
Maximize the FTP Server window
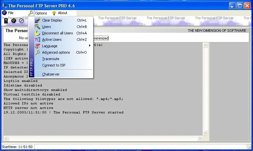(240, 6)
